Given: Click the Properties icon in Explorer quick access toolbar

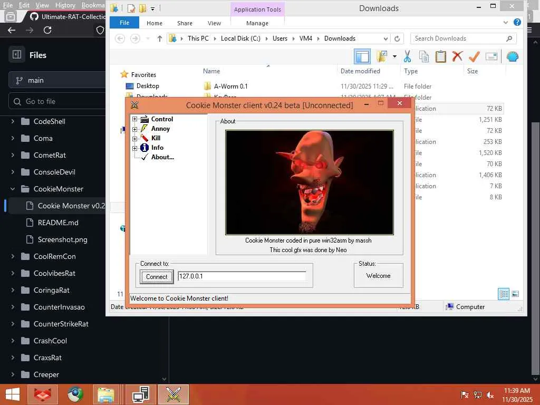Looking at the screenshot, I should click(131, 8).
